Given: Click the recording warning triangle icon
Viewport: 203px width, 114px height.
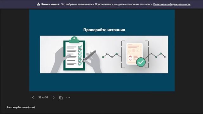Looking at the screenshot, I should [38, 4].
